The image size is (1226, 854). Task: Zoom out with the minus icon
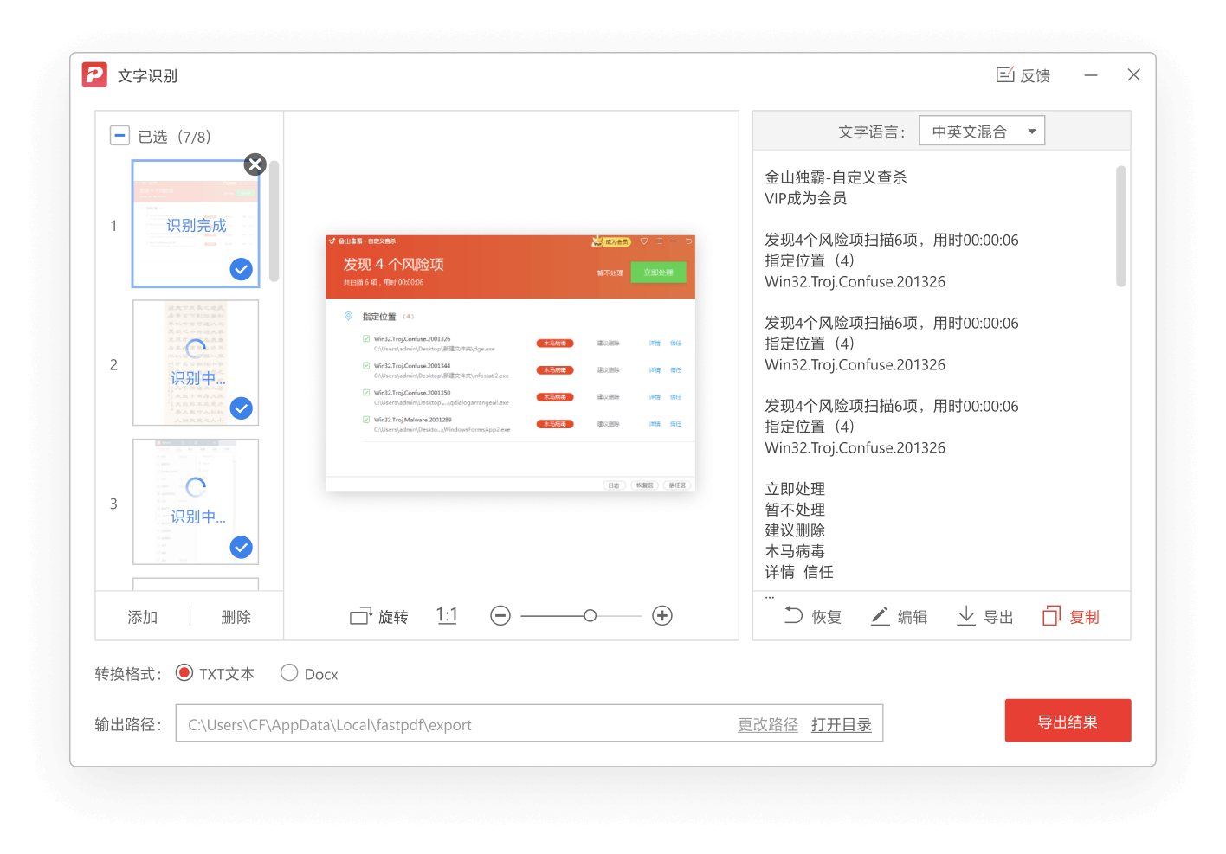500,615
